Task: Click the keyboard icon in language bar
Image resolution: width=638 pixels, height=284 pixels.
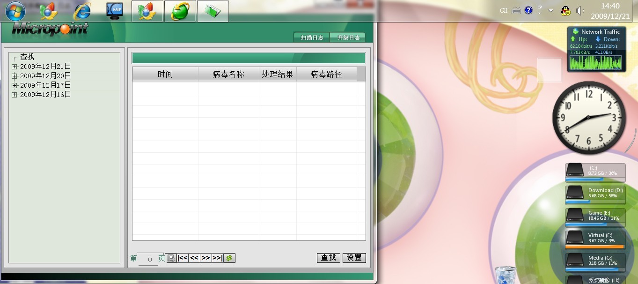Action: 516,10
